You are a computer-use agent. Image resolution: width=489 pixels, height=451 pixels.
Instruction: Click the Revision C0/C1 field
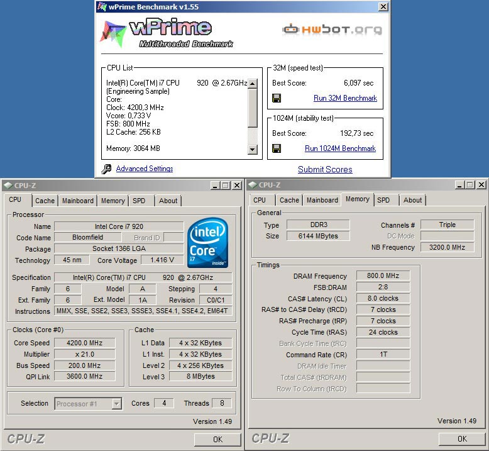pyautogui.click(x=216, y=300)
